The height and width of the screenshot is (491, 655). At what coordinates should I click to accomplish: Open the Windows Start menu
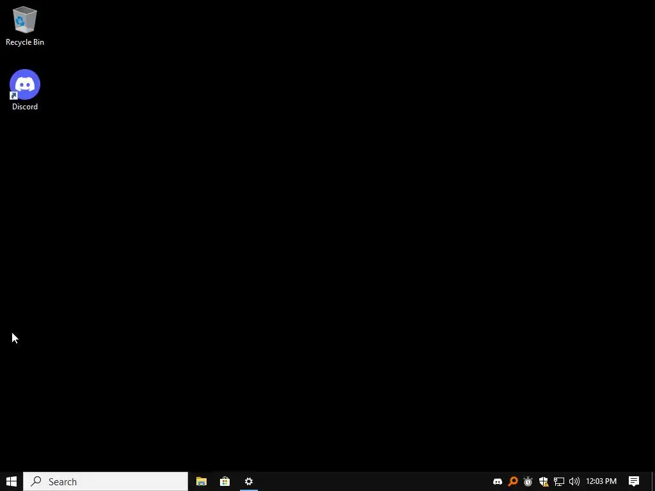[x=12, y=481]
